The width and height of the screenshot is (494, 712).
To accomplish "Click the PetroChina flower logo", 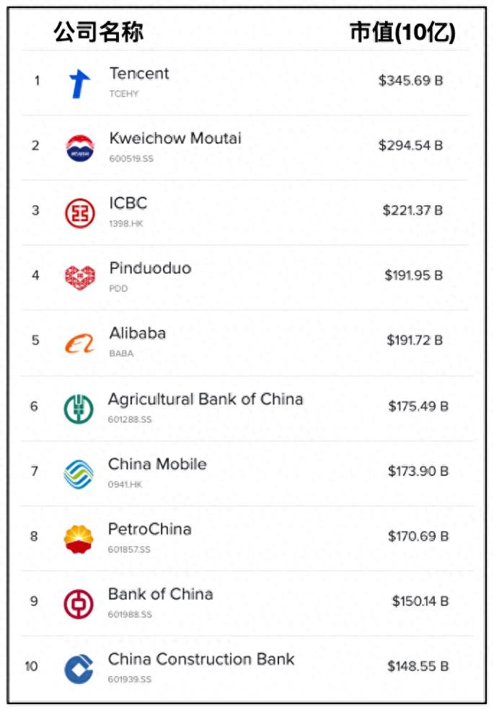I will click(79, 539).
